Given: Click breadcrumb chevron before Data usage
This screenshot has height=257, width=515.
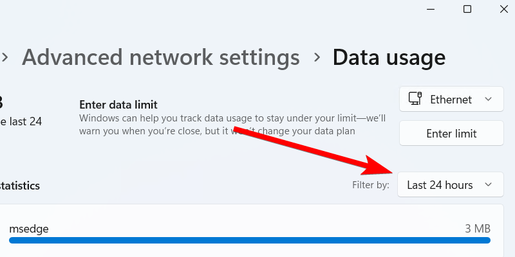Looking at the screenshot, I should tap(316, 57).
